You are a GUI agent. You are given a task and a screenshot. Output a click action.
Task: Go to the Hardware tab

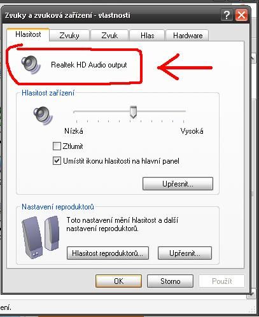188,36
